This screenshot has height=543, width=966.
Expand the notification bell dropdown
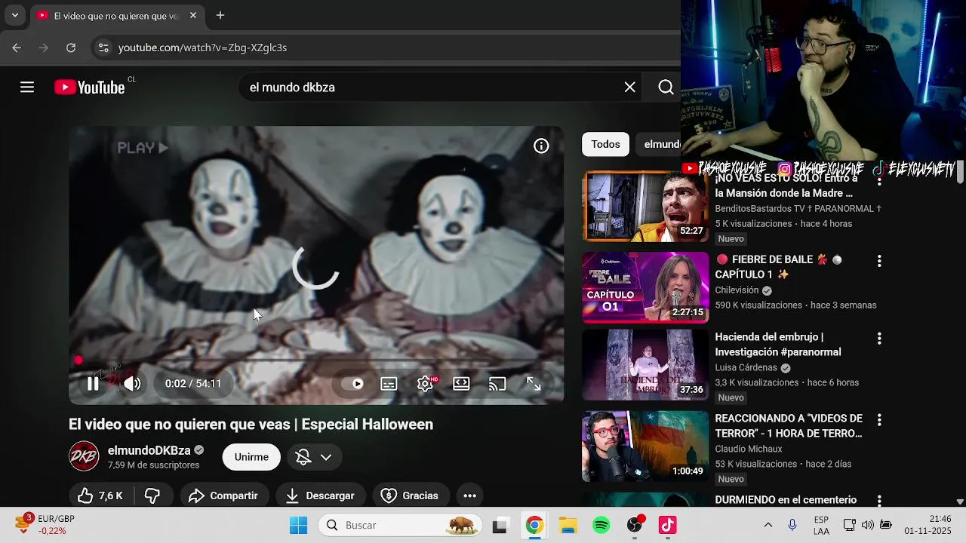tap(314, 457)
